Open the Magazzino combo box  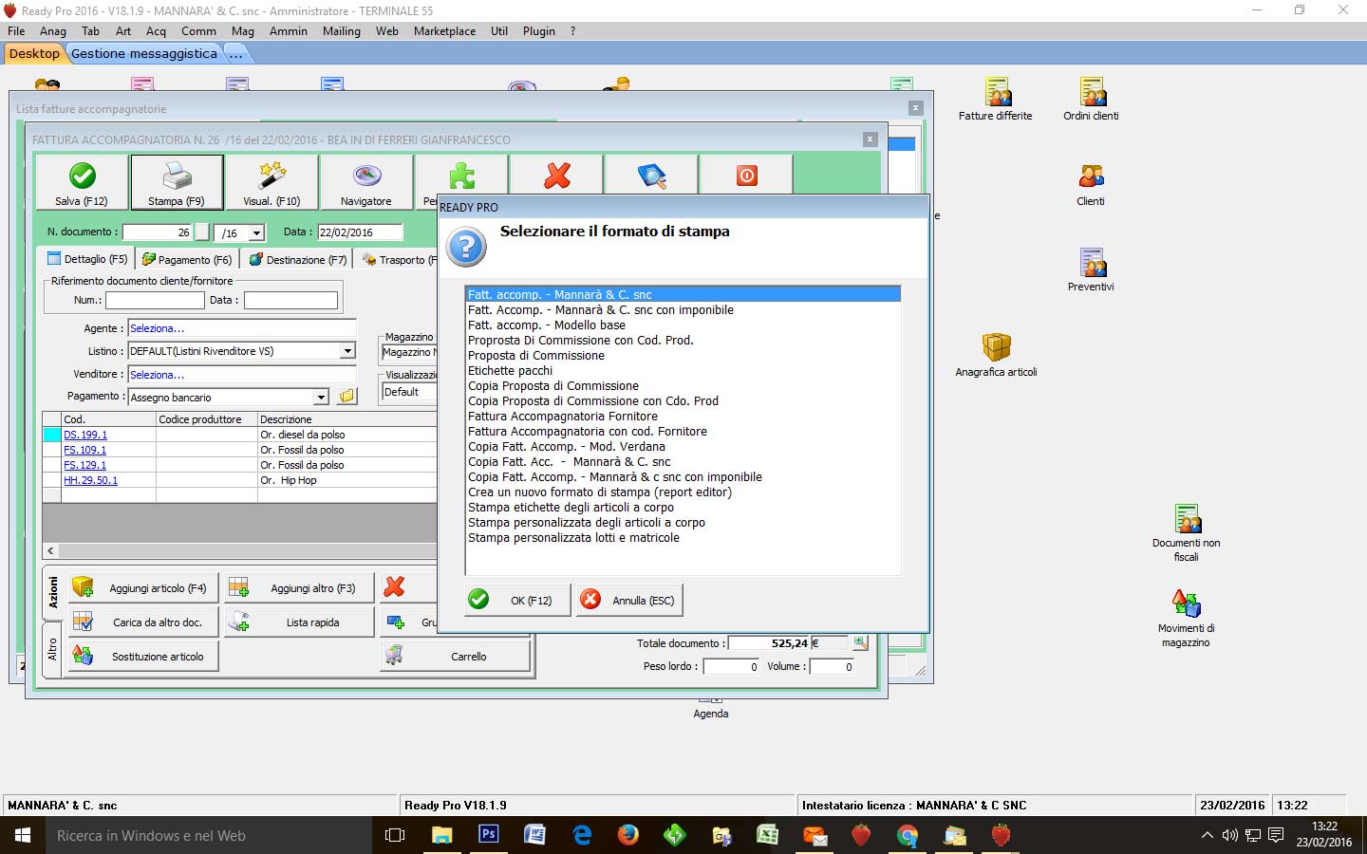click(x=408, y=352)
